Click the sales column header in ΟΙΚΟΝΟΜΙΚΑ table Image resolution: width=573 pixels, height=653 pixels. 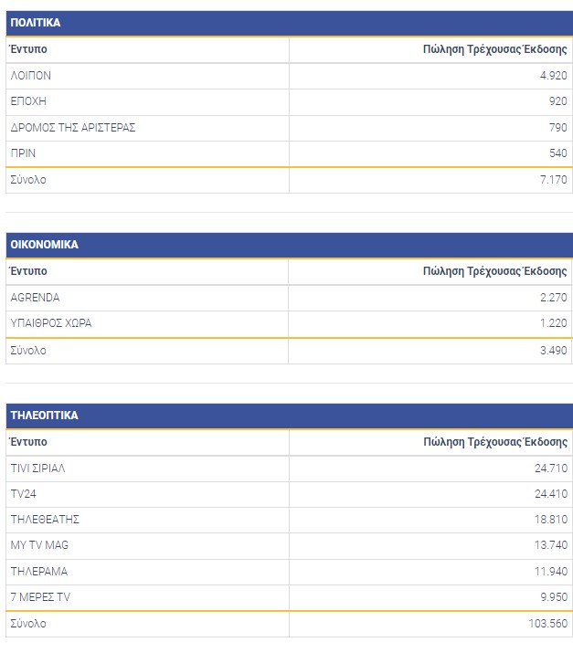pyautogui.click(x=494, y=271)
